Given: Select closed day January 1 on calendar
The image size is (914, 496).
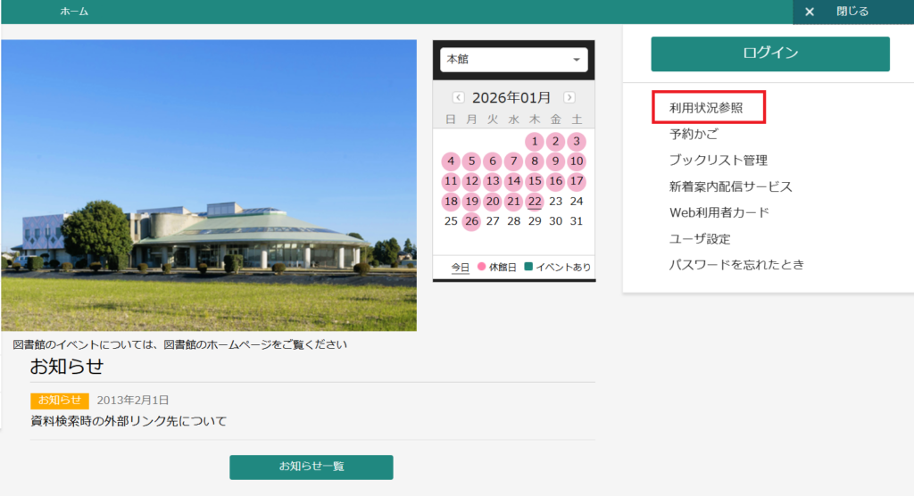Looking at the screenshot, I should (534, 141).
